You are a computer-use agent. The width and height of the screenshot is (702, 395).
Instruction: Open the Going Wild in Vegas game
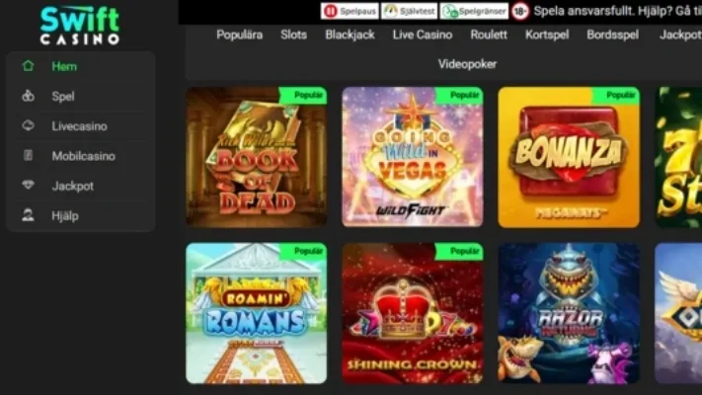[x=413, y=157]
